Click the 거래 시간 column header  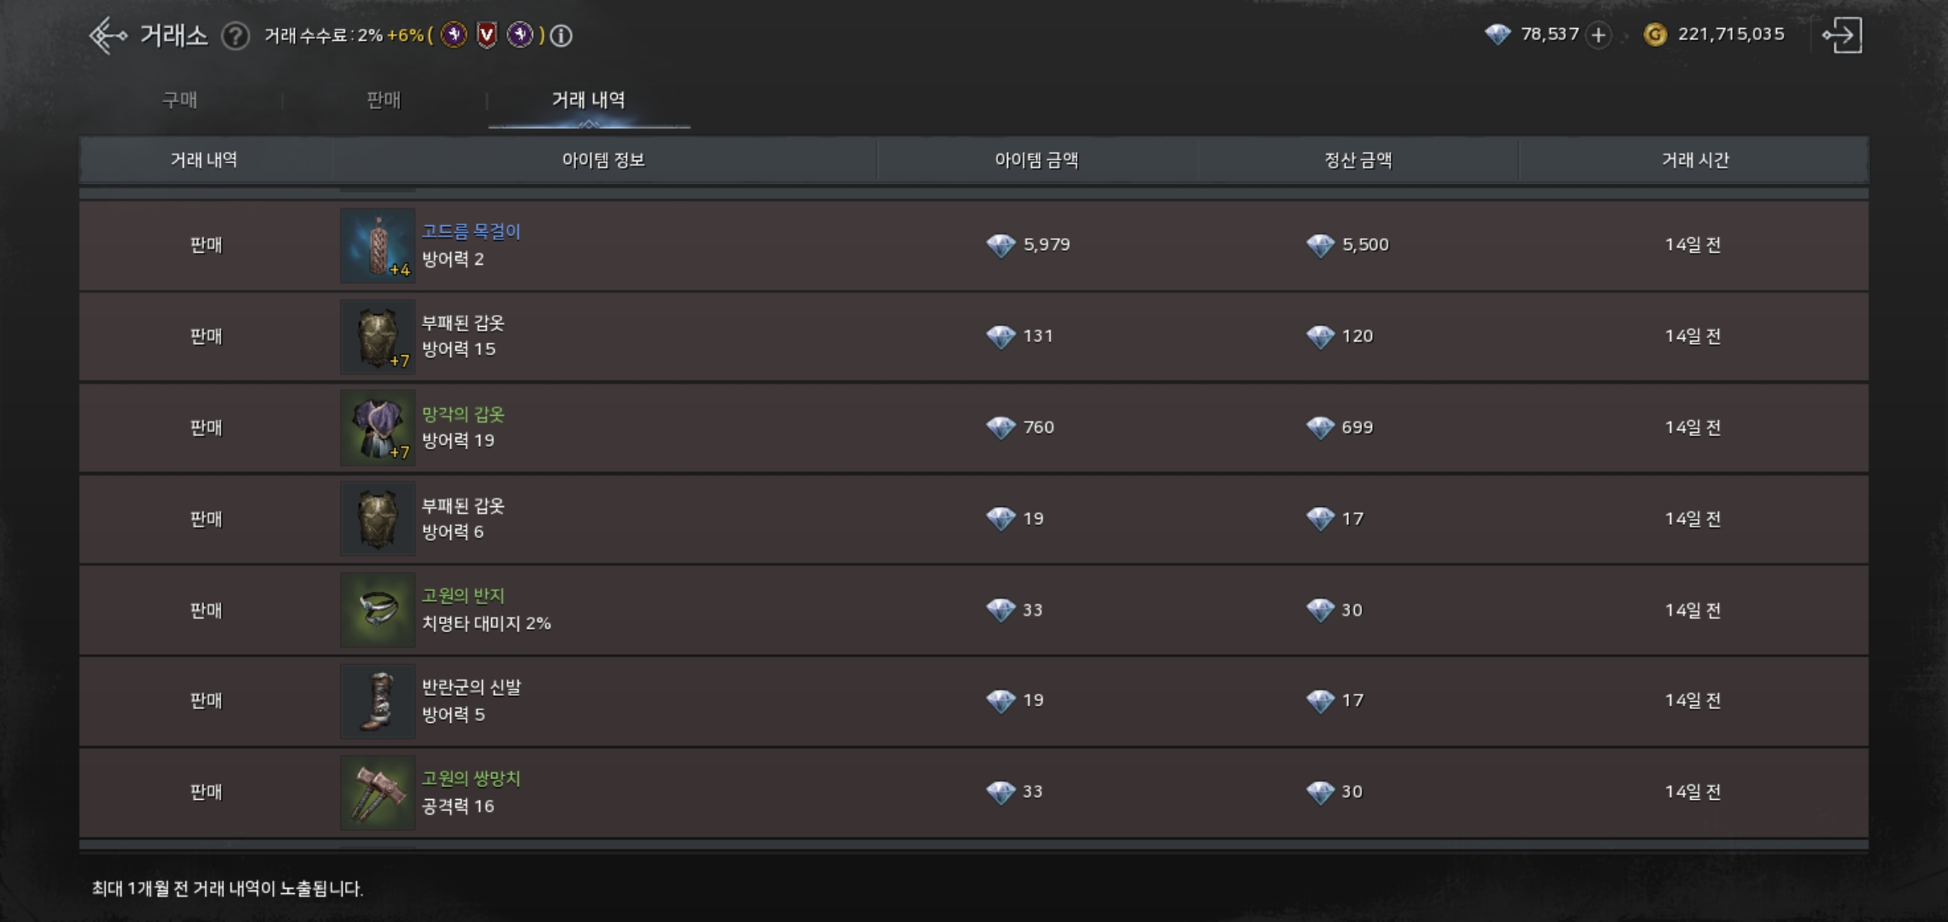tap(1694, 160)
